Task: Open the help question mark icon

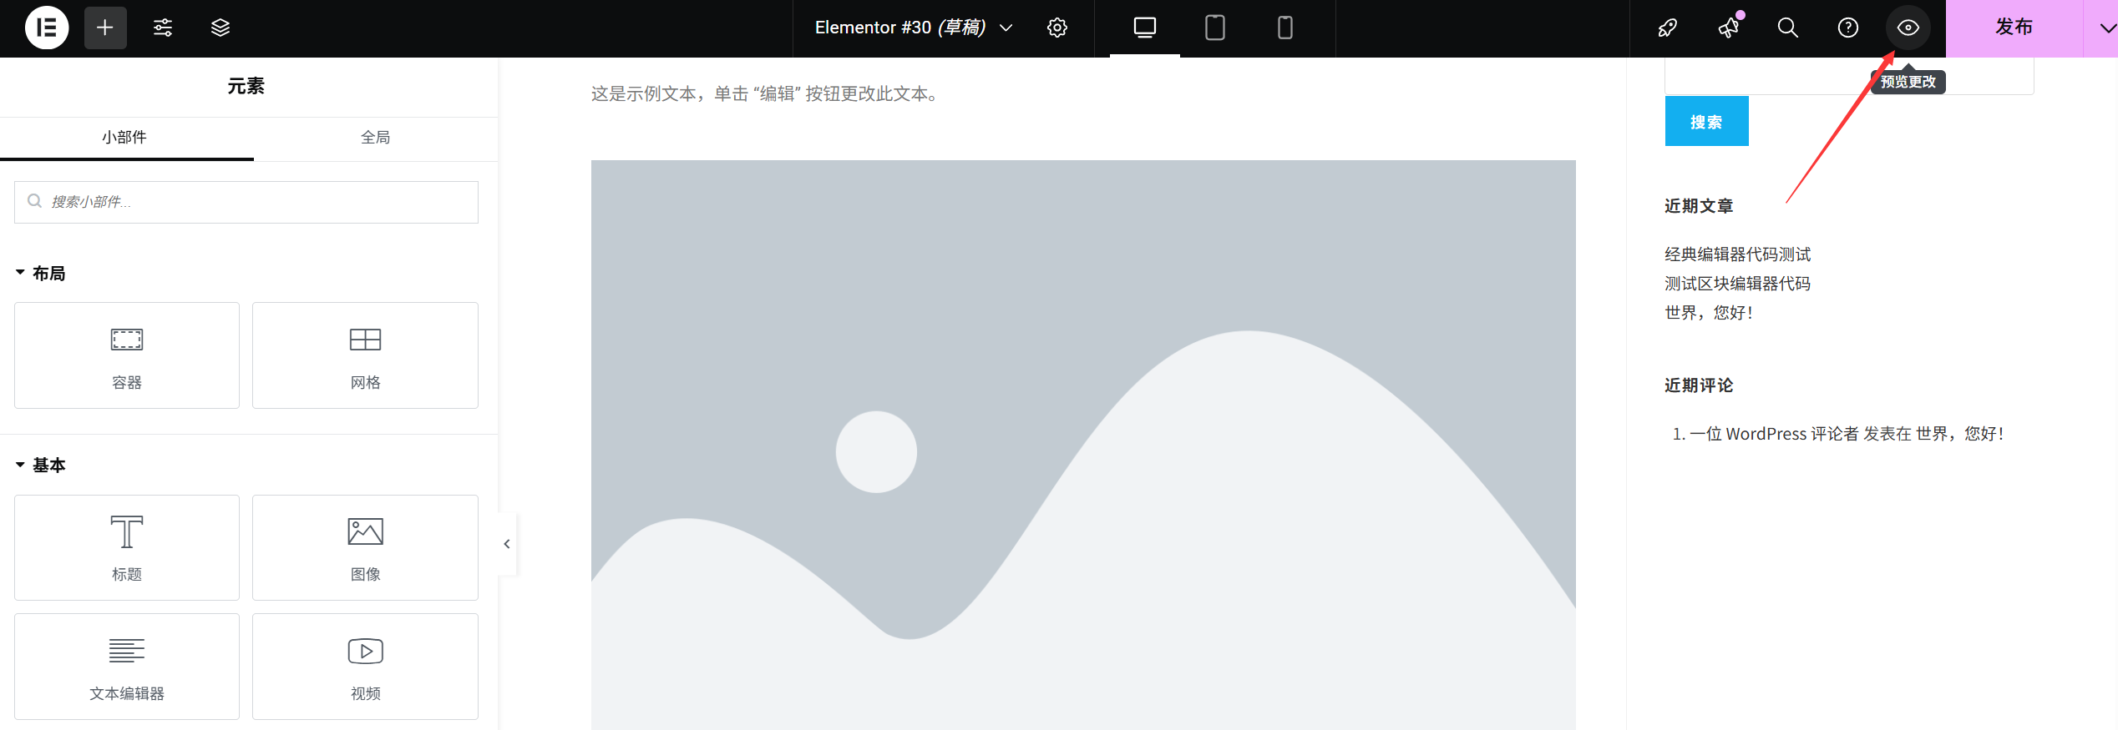Action: pyautogui.click(x=1848, y=28)
